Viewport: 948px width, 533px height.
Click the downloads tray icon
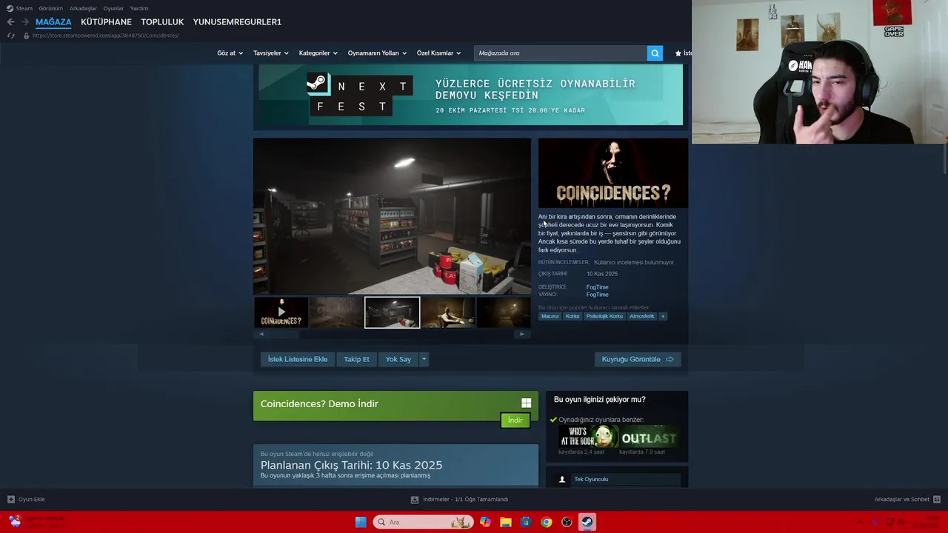pos(415,499)
